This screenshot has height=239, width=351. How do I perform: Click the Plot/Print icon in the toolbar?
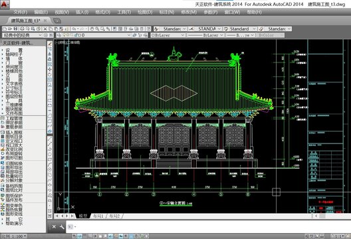[22, 29]
